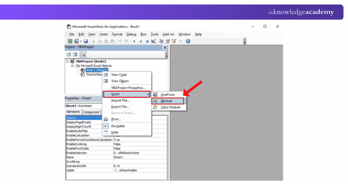Viewport: 348px width, 184px height.
Task: Open the Insert menu in menu bar
Action: (x=104, y=34)
